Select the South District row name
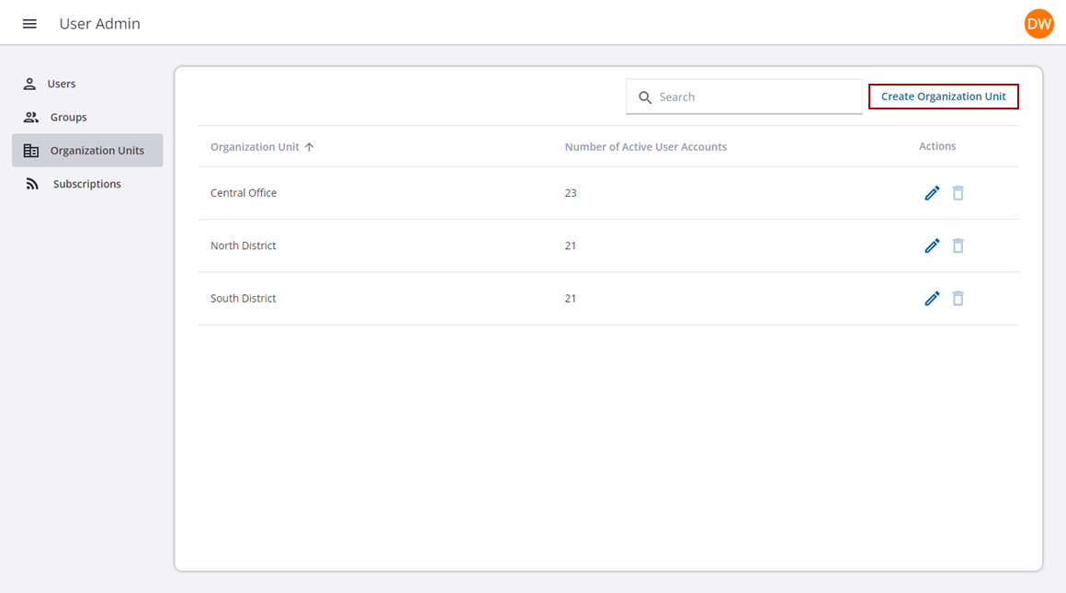 pos(244,298)
